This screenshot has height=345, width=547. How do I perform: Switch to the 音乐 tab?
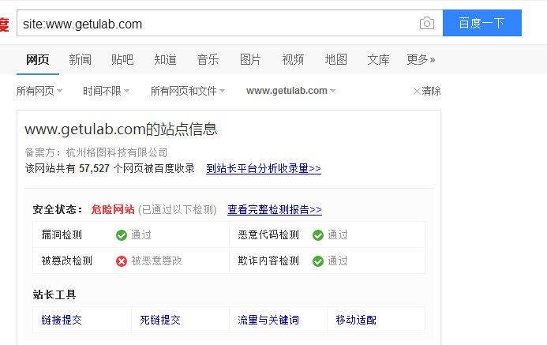pyautogui.click(x=208, y=60)
